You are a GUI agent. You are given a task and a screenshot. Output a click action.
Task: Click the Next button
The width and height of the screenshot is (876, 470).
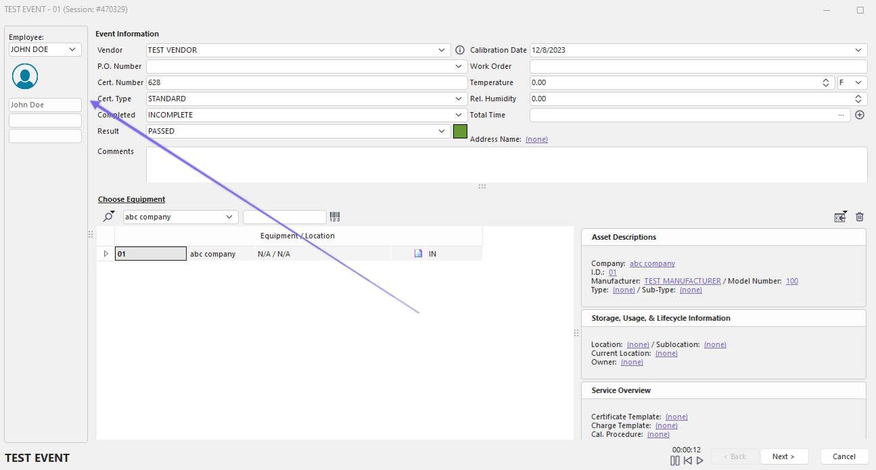(783, 456)
